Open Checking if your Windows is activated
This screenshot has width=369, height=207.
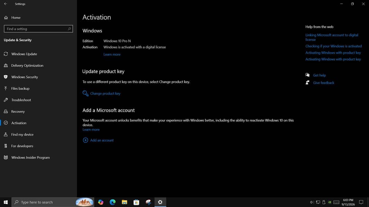(333, 46)
